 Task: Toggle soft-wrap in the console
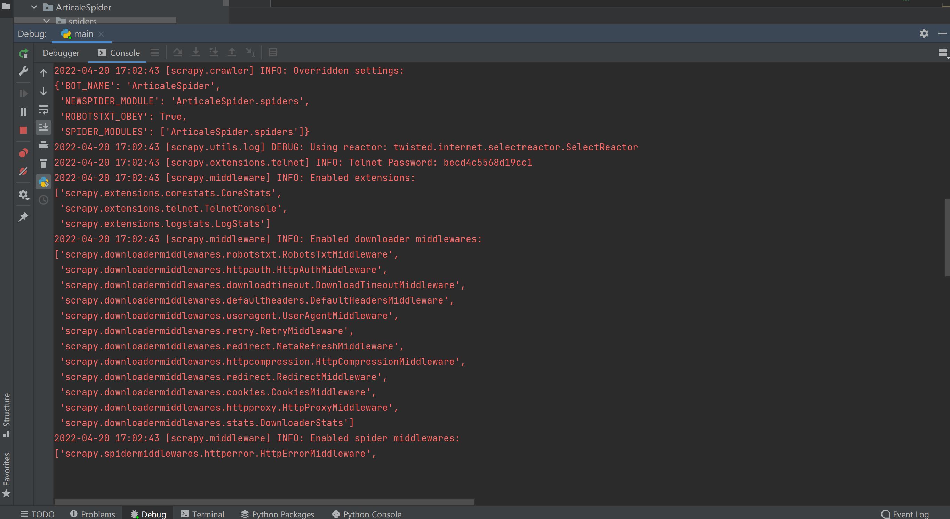pyautogui.click(x=43, y=110)
